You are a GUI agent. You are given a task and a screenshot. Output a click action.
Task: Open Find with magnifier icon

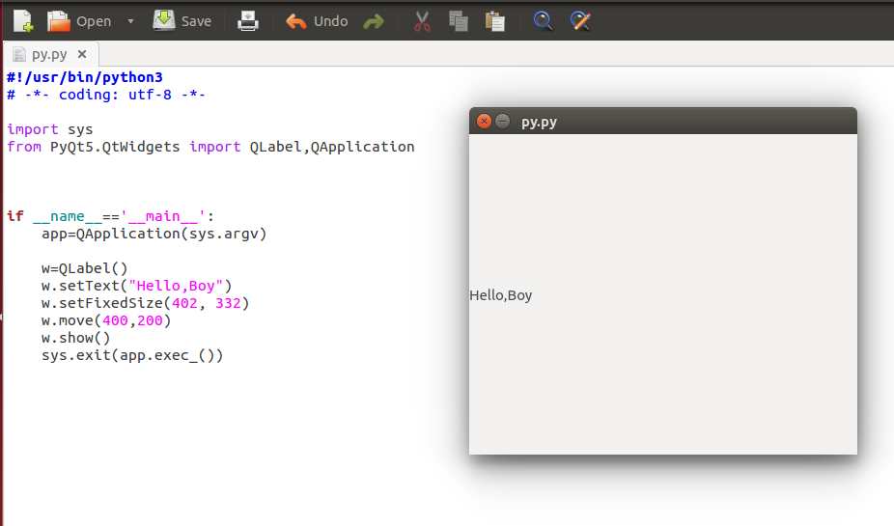point(543,21)
